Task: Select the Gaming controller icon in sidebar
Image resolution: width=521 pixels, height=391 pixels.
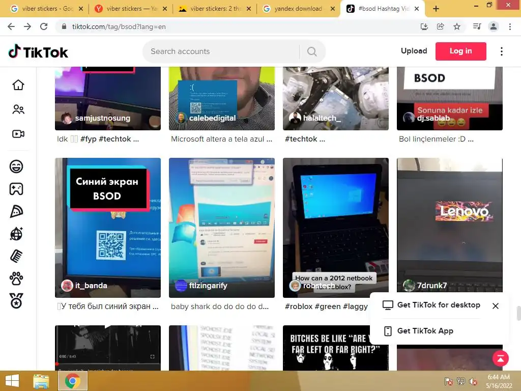Action: (16, 189)
